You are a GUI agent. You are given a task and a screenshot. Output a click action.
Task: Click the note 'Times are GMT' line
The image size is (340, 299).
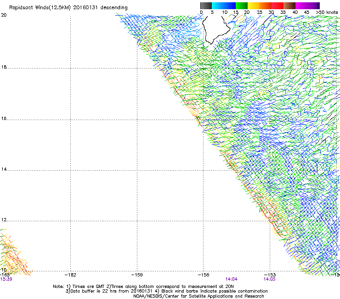[x=143, y=287]
